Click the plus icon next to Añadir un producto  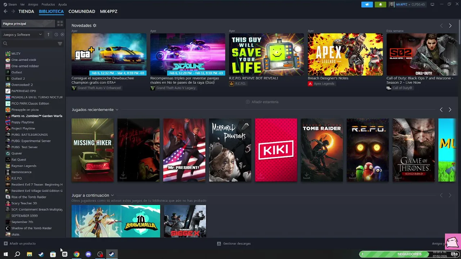coord(5,244)
